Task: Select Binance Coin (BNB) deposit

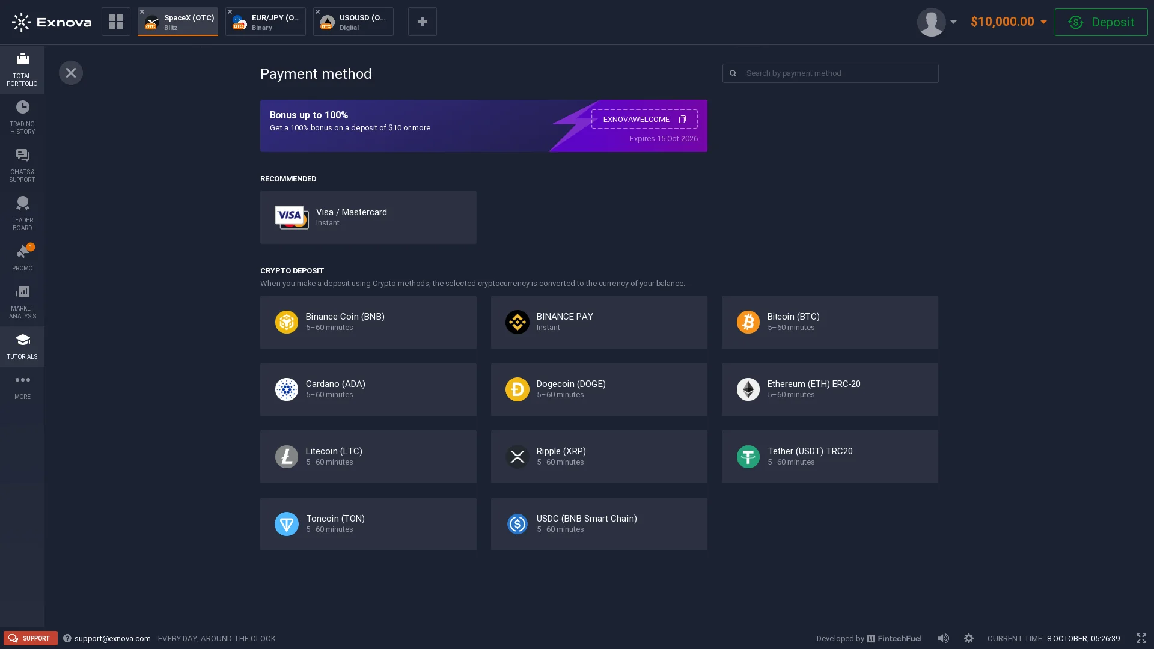Action: [x=368, y=322]
